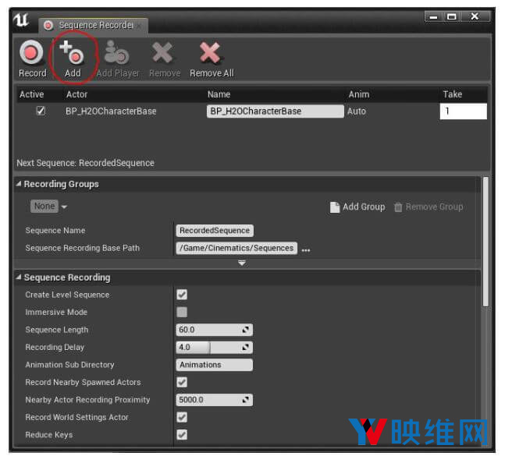The image size is (505, 463).
Task: Click the Unreal Engine logo icon
Action: (x=21, y=21)
